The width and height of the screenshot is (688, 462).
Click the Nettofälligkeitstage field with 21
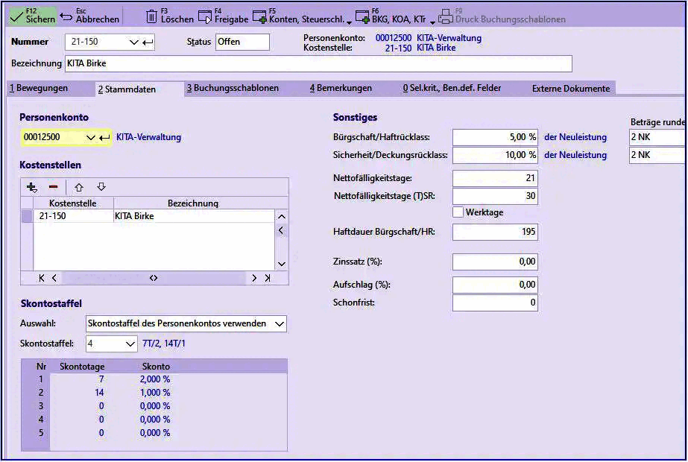point(495,178)
